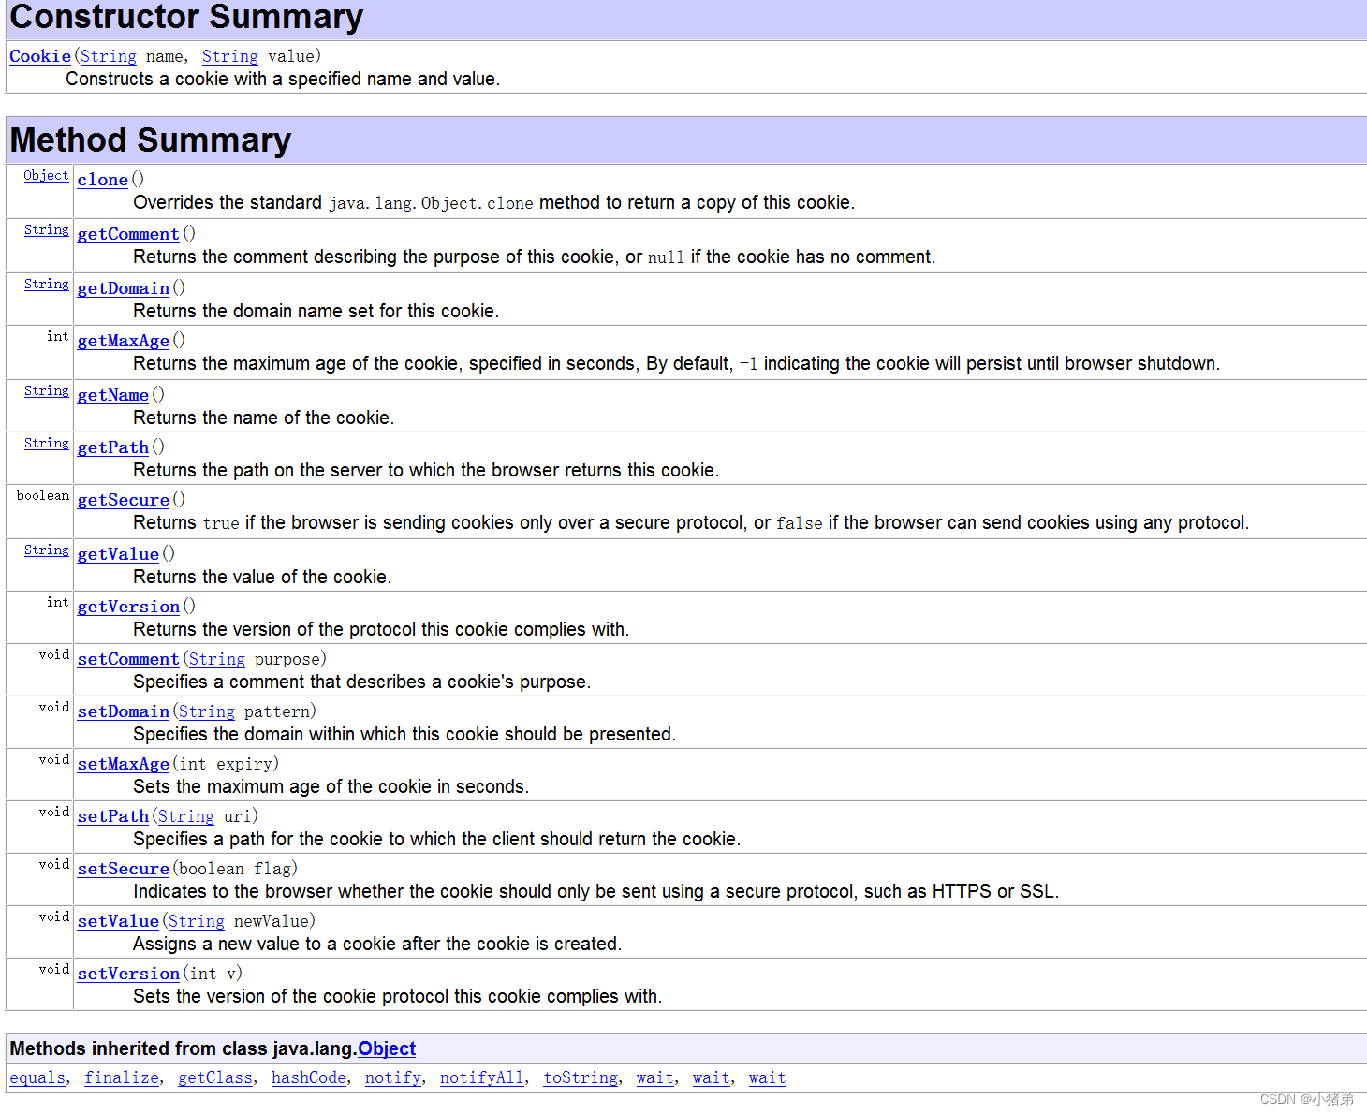Image resolution: width=1367 pixels, height=1114 pixels.
Task: Open the clone method link
Action: coord(103,180)
